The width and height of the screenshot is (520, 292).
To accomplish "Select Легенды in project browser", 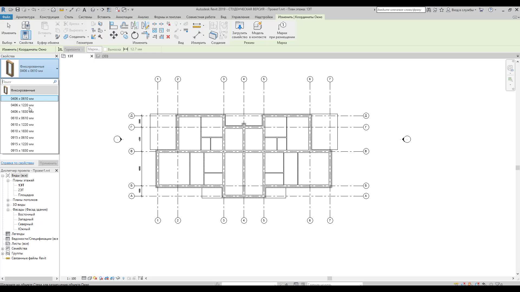I will (18, 234).
